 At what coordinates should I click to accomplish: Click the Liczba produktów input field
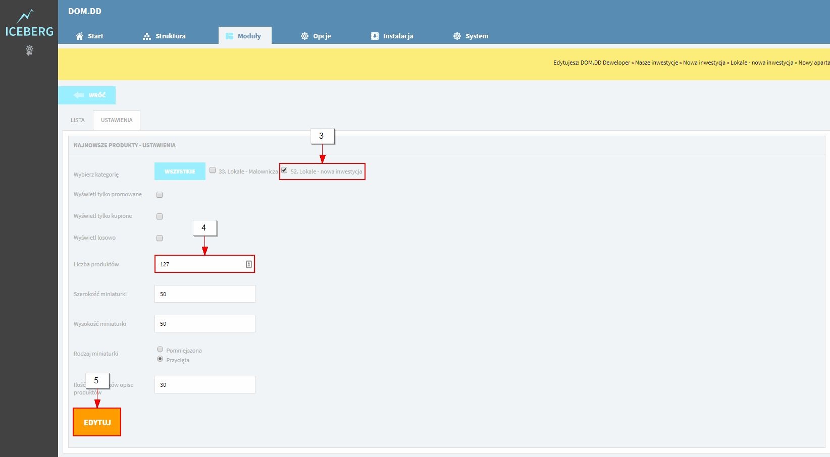pos(204,264)
